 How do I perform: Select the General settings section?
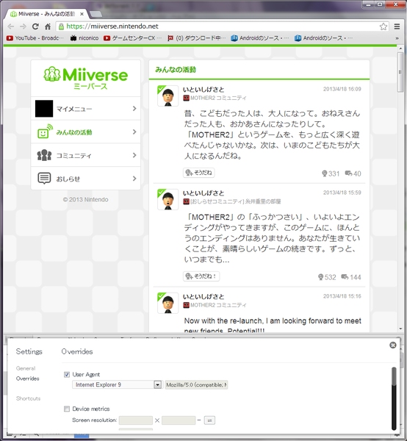pyautogui.click(x=26, y=368)
